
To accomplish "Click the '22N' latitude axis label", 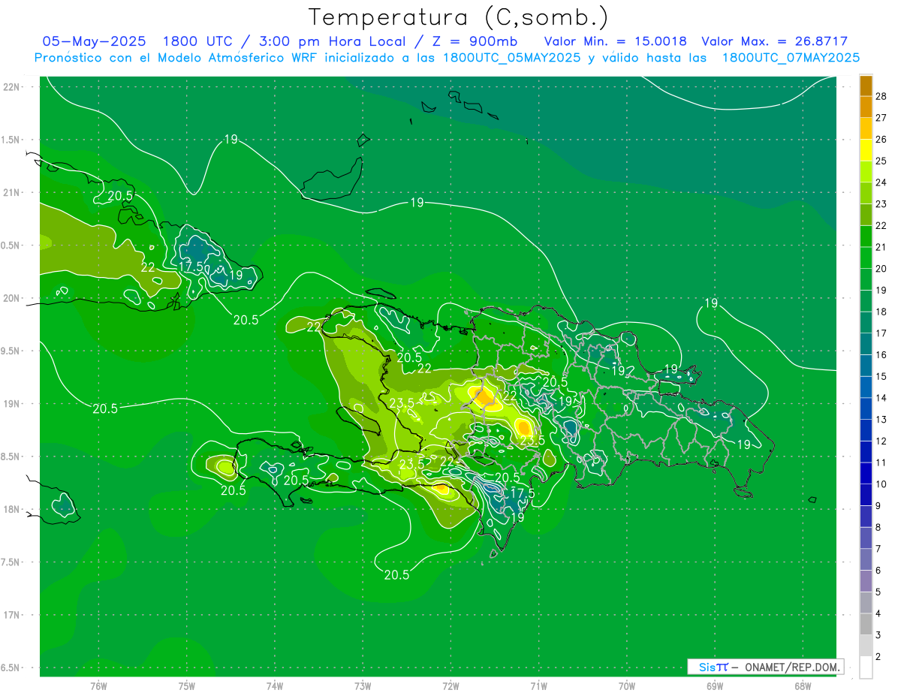I will point(13,86).
